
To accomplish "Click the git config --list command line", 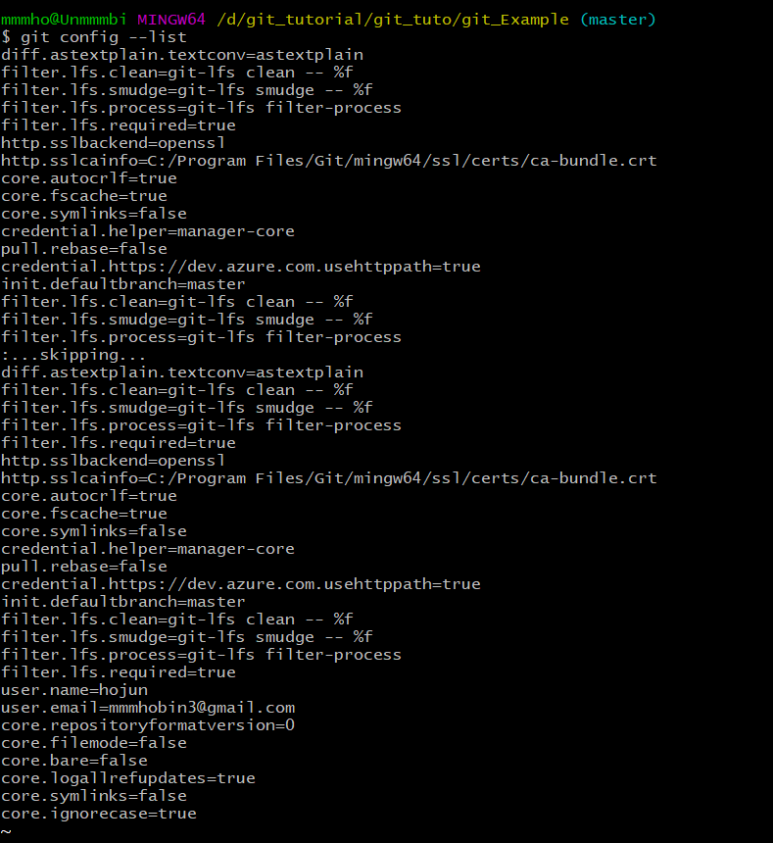I will tap(94, 37).
